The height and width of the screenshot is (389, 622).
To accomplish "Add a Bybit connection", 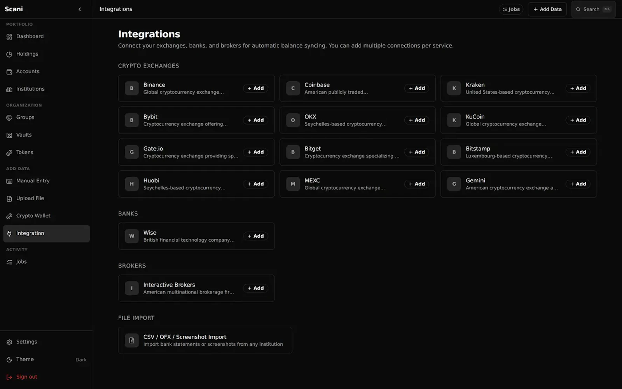I will (256, 120).
